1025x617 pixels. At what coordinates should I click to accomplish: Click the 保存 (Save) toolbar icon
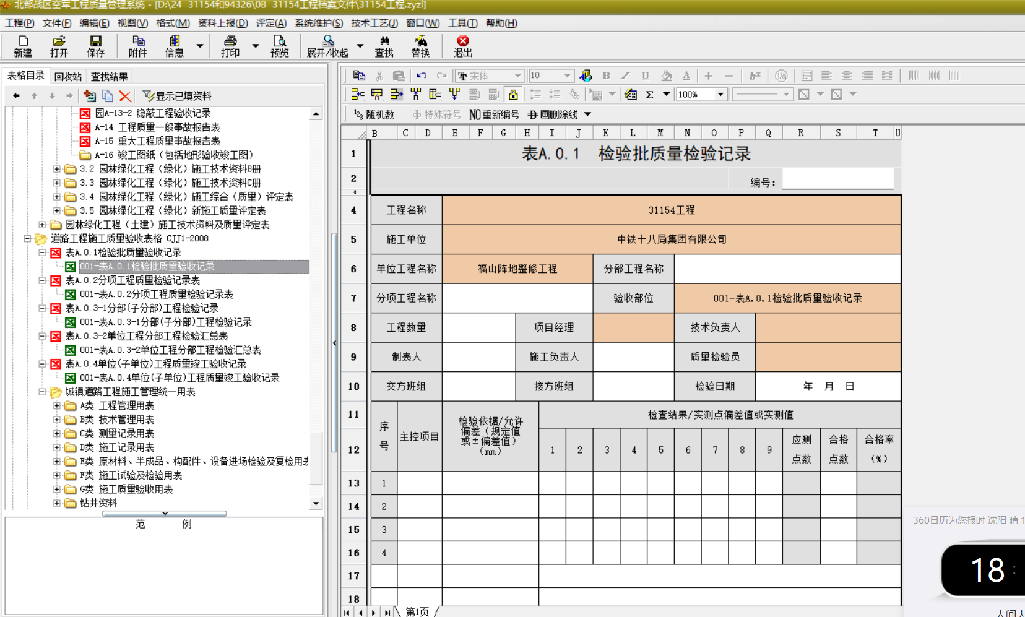[95, 46]
